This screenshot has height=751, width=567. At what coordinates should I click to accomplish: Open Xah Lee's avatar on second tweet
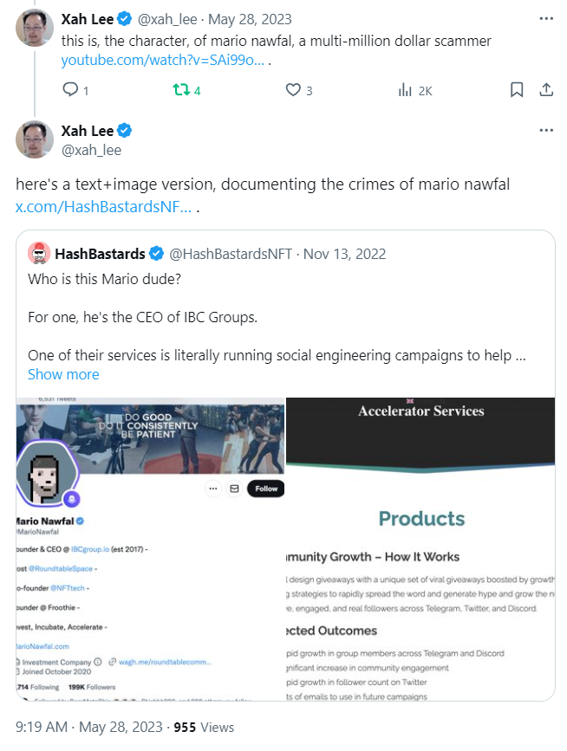[x=35, y=139]
